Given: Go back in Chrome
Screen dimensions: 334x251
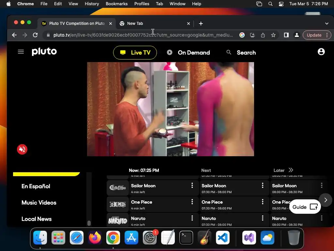Looking at the screenshot, I should [x=14, y=35].
